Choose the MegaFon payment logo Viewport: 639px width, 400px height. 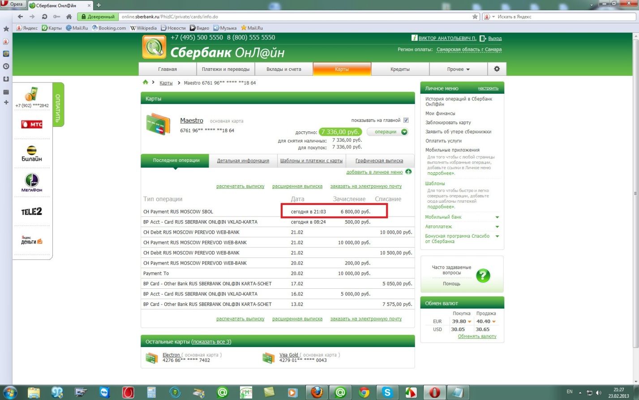click(32, 183)
